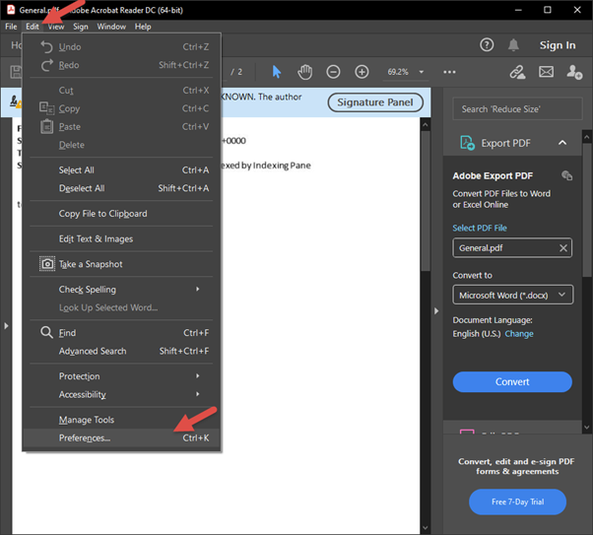Click the Paste clipboard icon
The height and width of the screenshot is (535, 593).
click(x=46, y=126)
